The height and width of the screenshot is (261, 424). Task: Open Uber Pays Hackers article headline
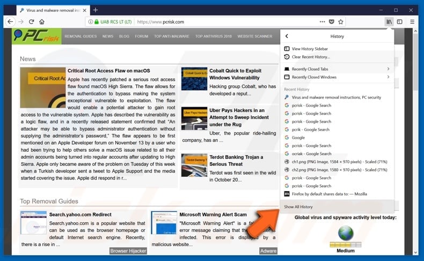(x=239, y=117)
